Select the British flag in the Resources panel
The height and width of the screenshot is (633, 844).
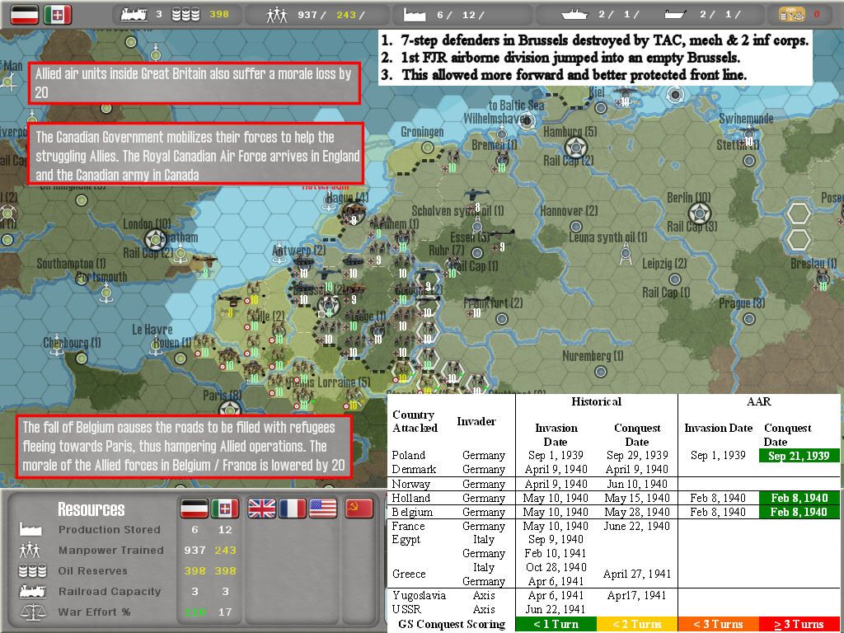coord(261,508)
